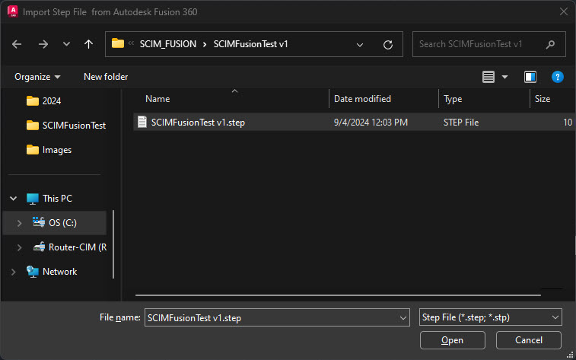Image resolution: width=576 pixels, height=360 pixels.
Task: Expand previous locations dropdown in address bar
Action: coord(360,44)
